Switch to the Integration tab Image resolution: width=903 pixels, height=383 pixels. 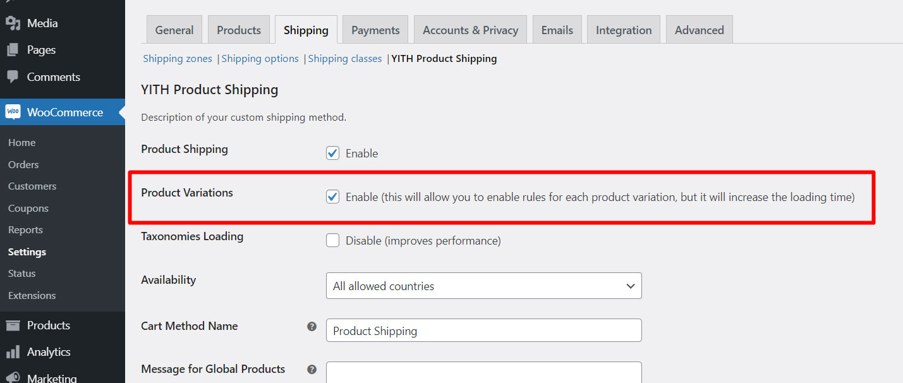coord(624,30)
